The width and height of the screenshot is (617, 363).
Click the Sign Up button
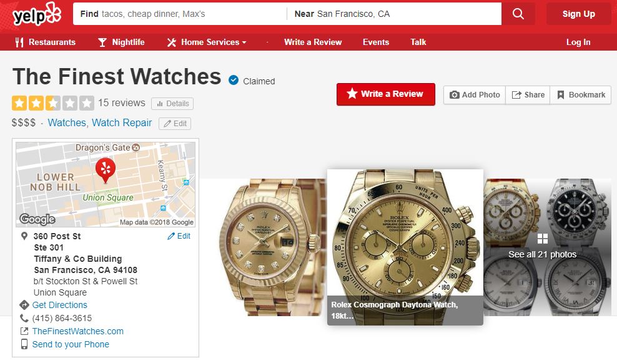(578, 14)
